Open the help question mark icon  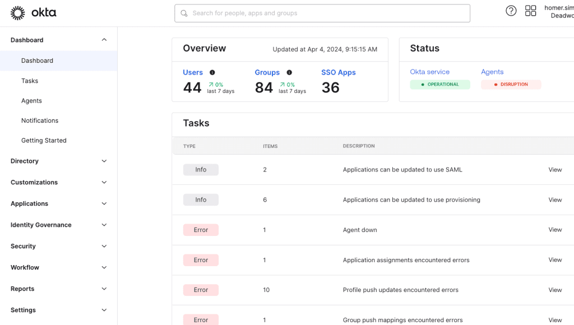511,11
